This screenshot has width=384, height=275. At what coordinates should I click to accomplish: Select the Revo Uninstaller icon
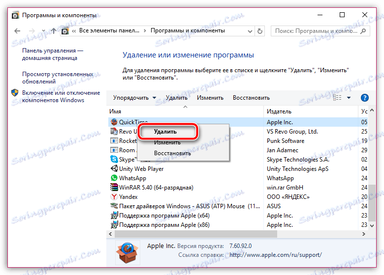coord(114,132)
